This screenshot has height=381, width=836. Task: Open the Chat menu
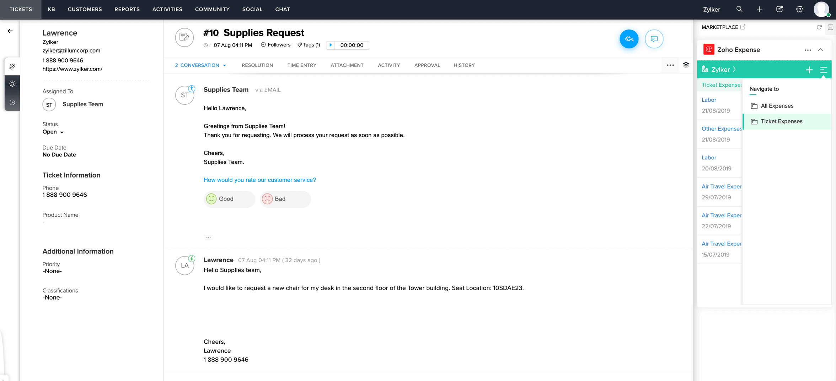coord(283,9)
